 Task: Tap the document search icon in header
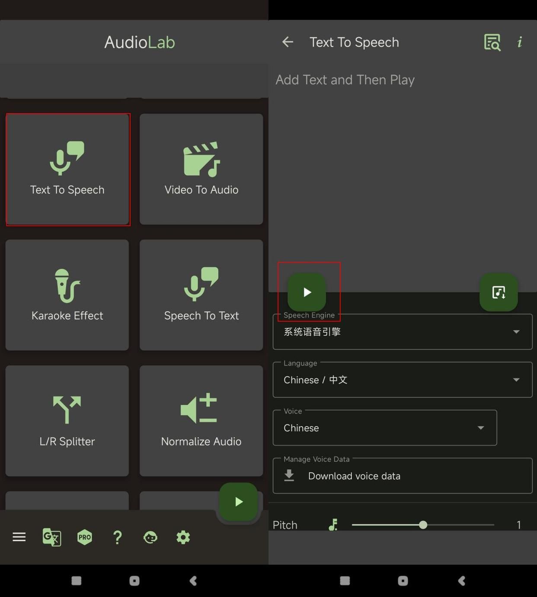point(492,42)
